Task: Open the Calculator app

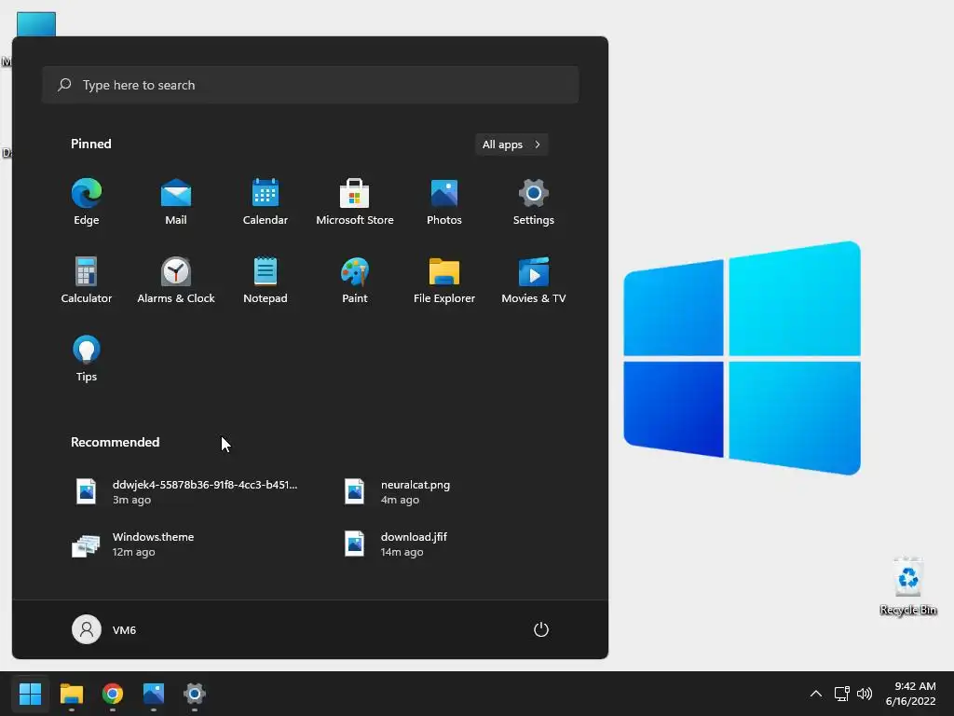Action: click(87, 280)
